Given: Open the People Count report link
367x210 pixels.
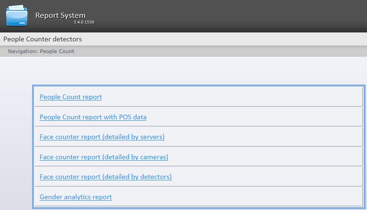Looking at the screenshot, I should point(71,97).
